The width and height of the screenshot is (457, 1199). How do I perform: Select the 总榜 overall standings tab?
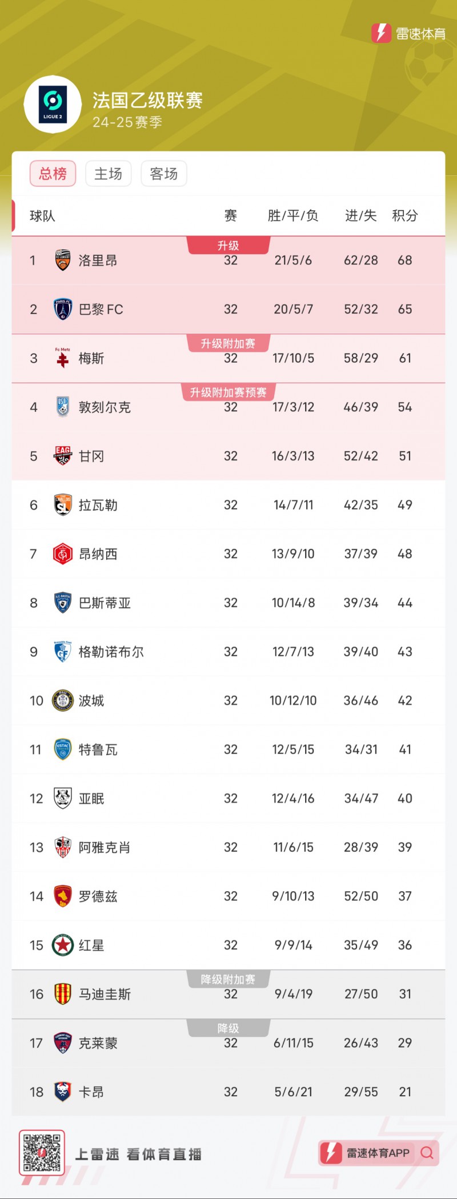coord(53,174)
